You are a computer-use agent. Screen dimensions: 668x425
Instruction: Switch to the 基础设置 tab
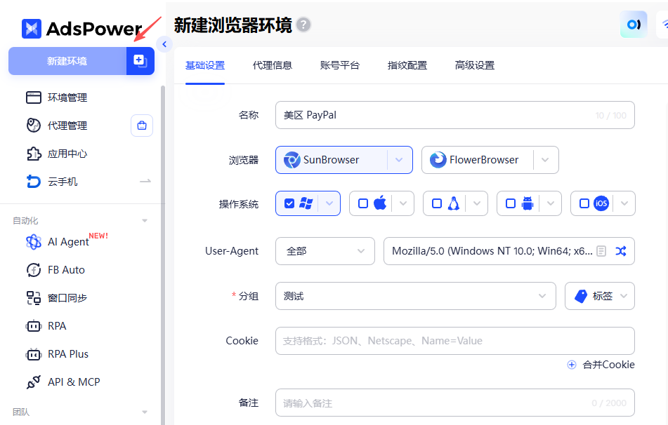205,65
